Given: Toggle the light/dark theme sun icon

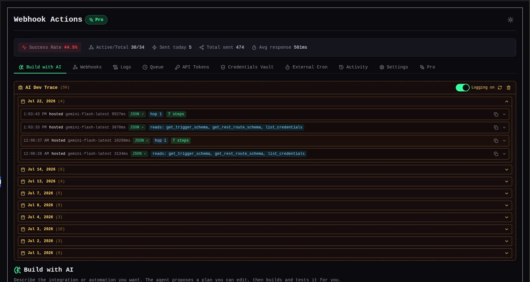Looking at the screenshot, I should pyautogui.click(x=510, y=20).
